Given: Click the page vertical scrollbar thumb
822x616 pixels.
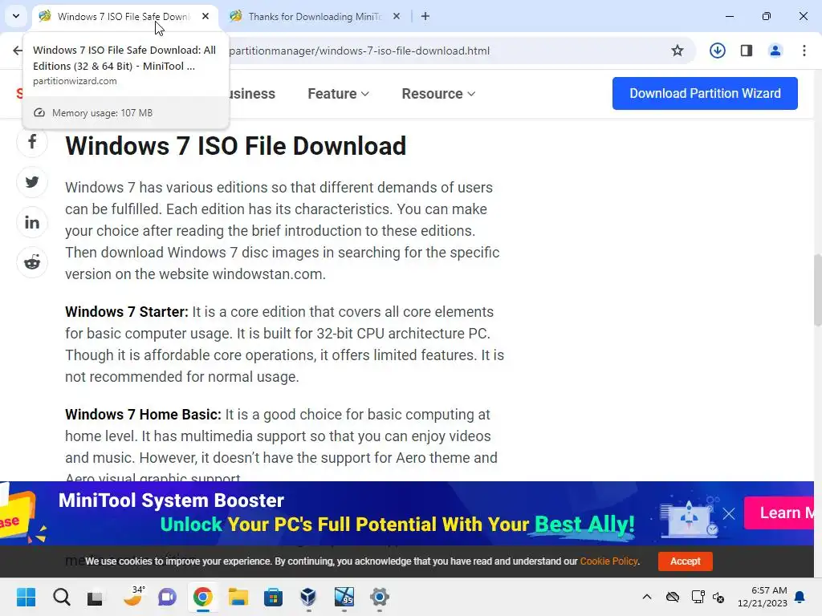Looking at the screenshot, I should (817, 290).
